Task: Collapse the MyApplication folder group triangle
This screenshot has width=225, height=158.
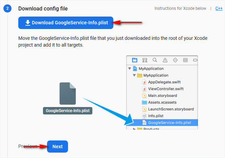Action: tap(134, 75)
